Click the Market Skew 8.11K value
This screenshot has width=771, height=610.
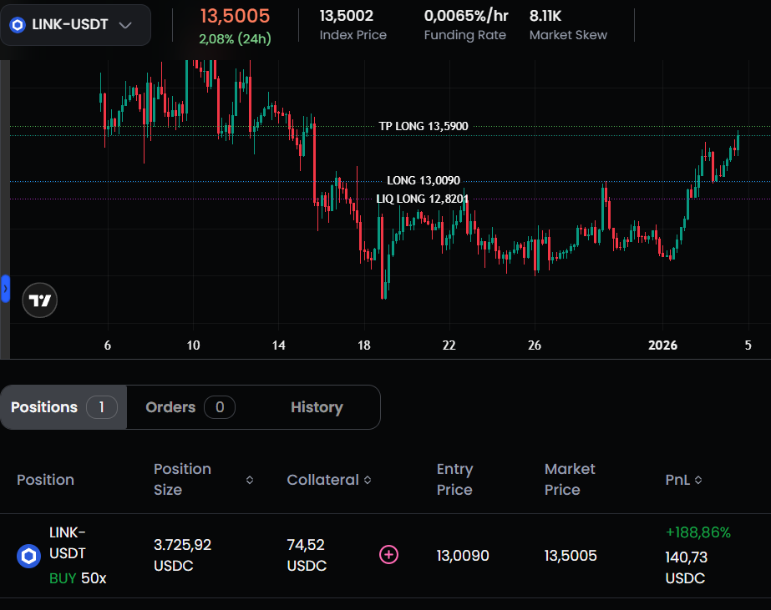coord(545,16)
